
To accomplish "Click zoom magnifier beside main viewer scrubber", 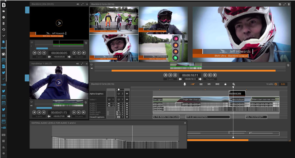I will [288, 65].
